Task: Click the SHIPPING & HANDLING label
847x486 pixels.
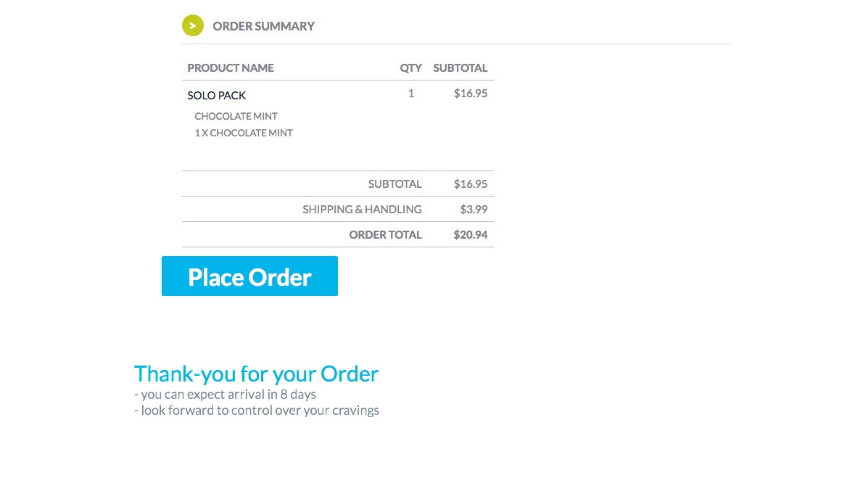Action: [362, 209]
